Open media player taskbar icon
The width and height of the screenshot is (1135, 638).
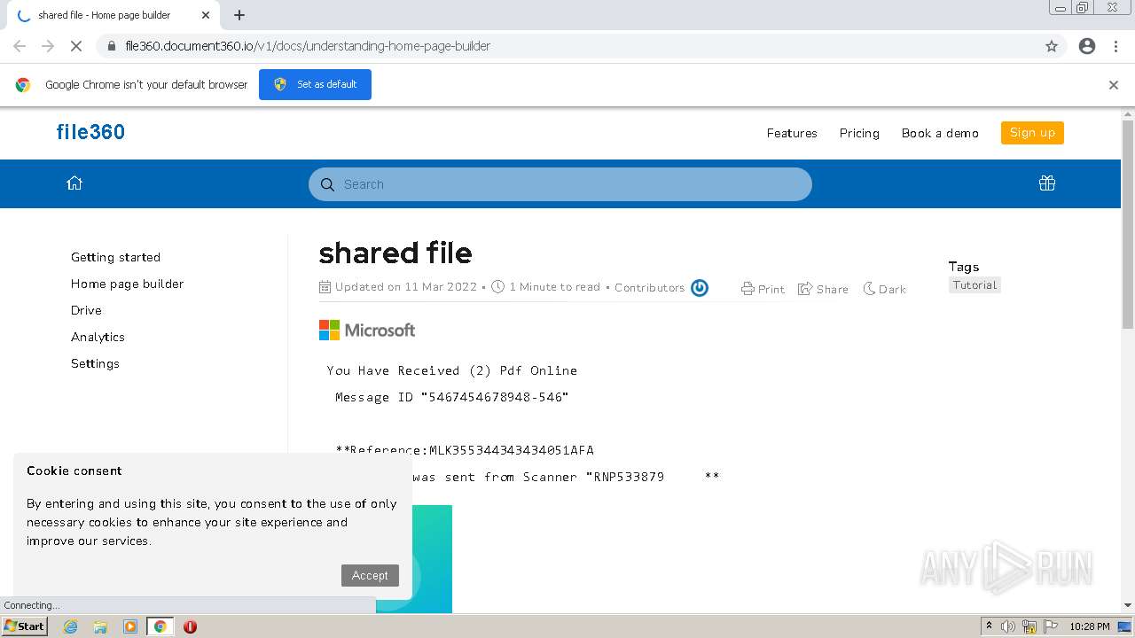pyautogui.click(x=130, y=626)
